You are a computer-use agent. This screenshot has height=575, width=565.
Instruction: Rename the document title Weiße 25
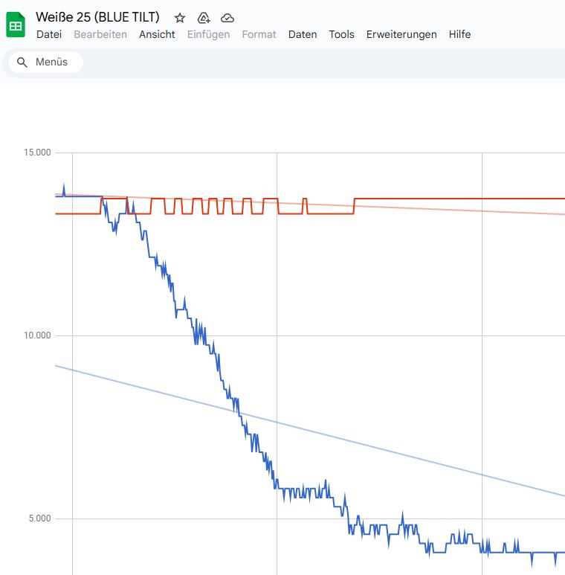pyautogui.click(x=97, y=17)
